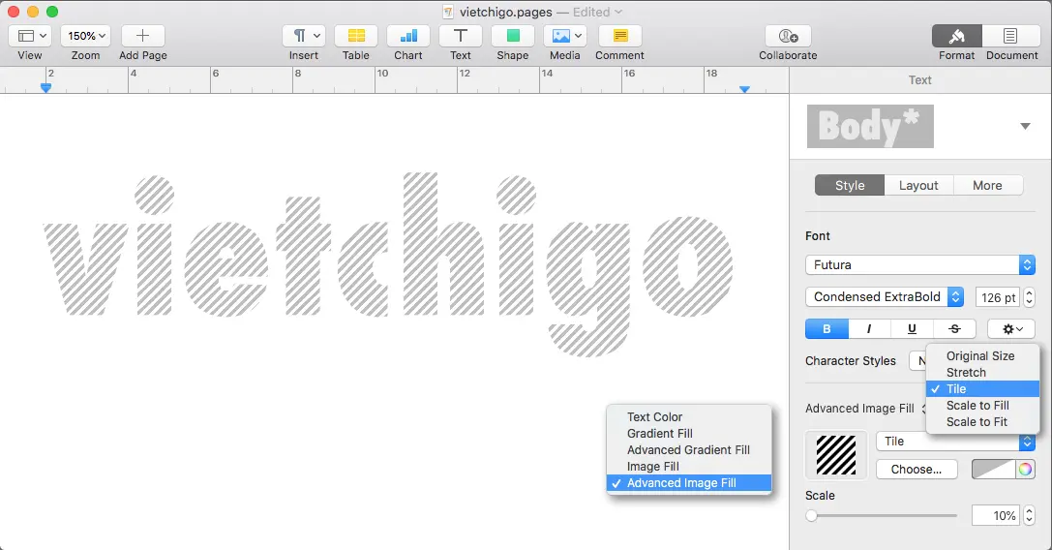Toggle Underline formatting
The width and height of the screenshot is (1052, 550).
pyautogui.click(x=912, y=328)
